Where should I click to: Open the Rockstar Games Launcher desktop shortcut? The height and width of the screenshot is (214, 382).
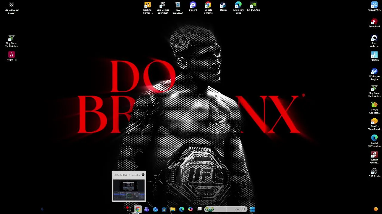pos(148,8)
